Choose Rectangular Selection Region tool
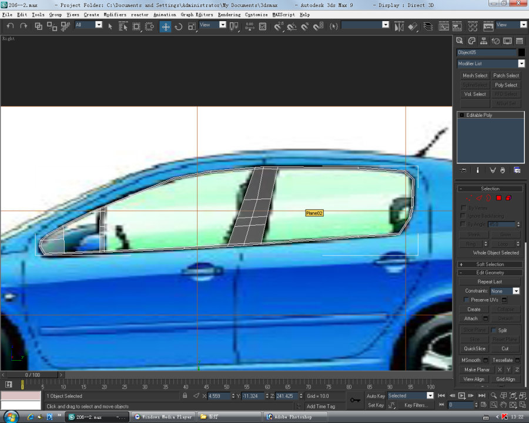This screenshot has height=423, width=529. (136, 26)
